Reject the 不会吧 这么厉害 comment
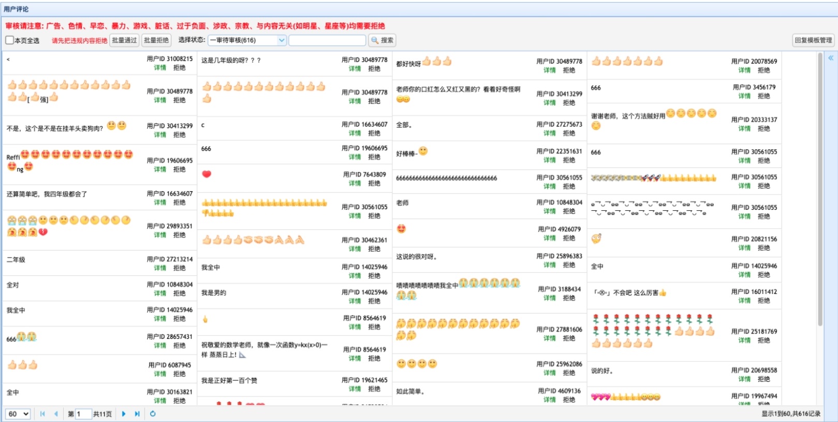The height and width of the screenshot is (422, 838). point(764,301)
